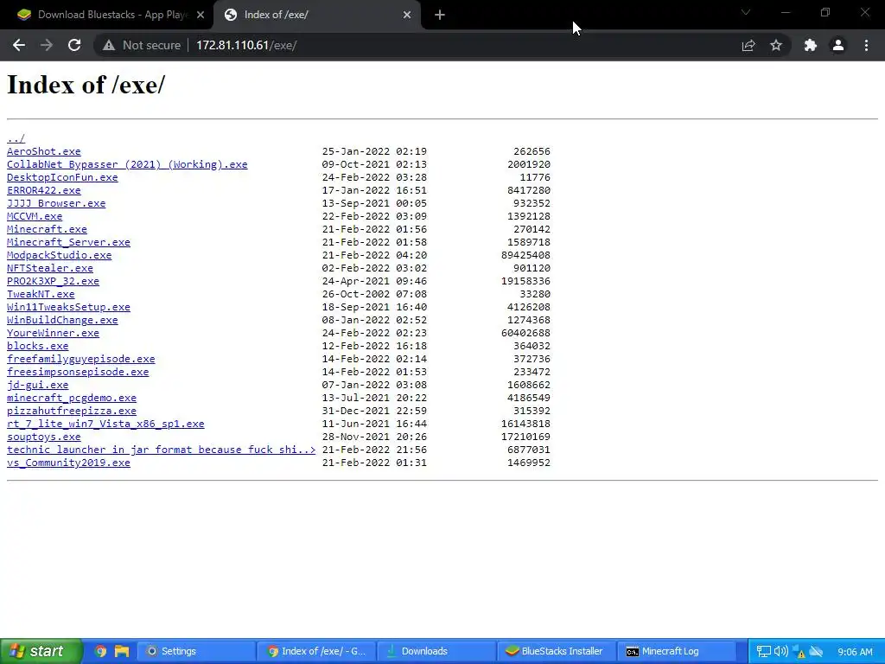This screenshot has height=664, width=885.
Task: Click the ERROR422.exe link
Action: (43, 190)
